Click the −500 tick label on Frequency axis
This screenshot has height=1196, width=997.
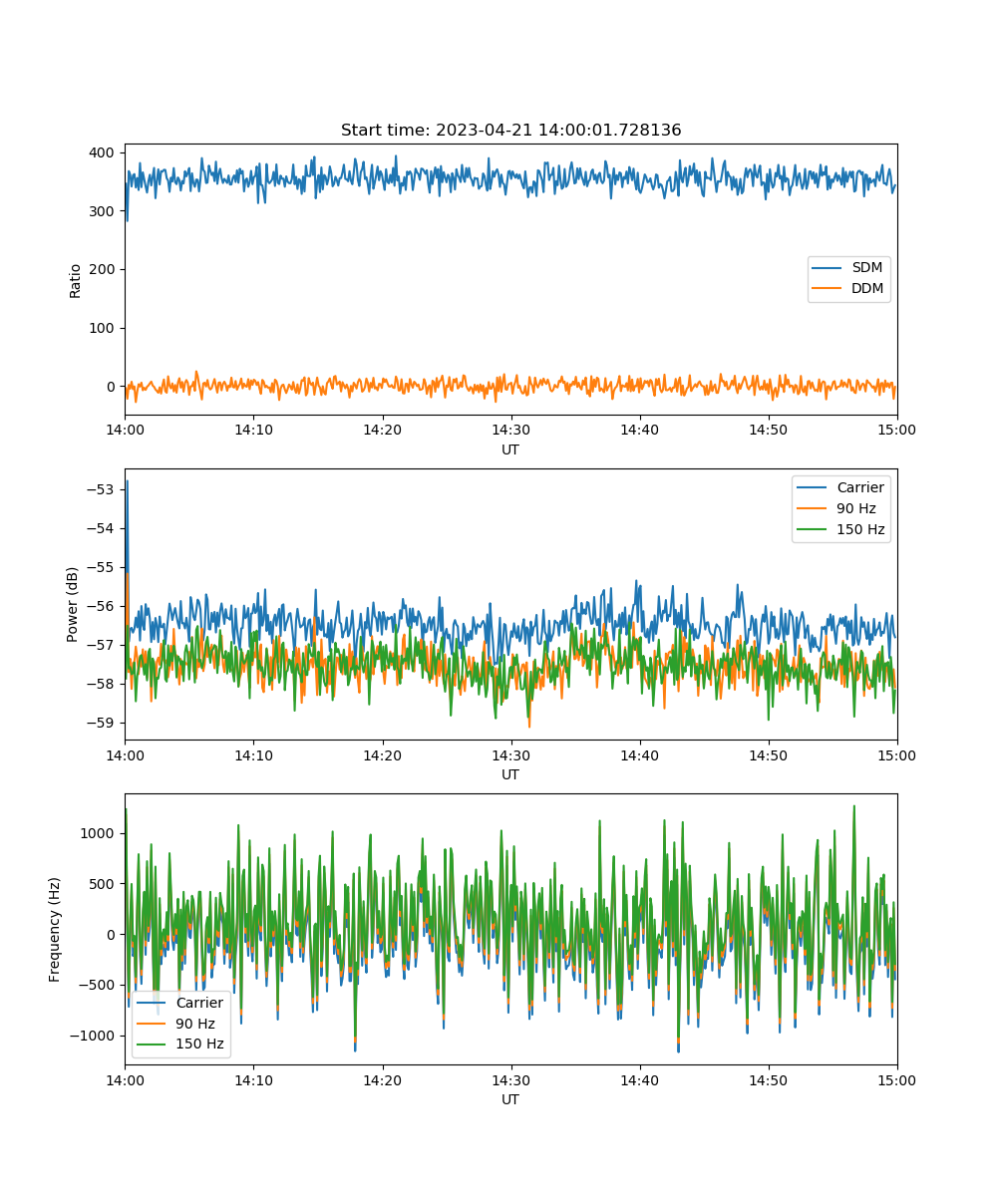[x=98, y=985]
